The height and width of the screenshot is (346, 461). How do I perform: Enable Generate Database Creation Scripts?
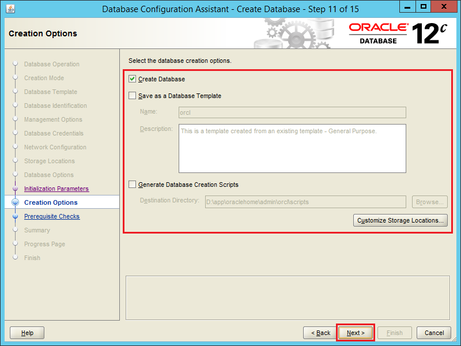(x=133, y=185)
